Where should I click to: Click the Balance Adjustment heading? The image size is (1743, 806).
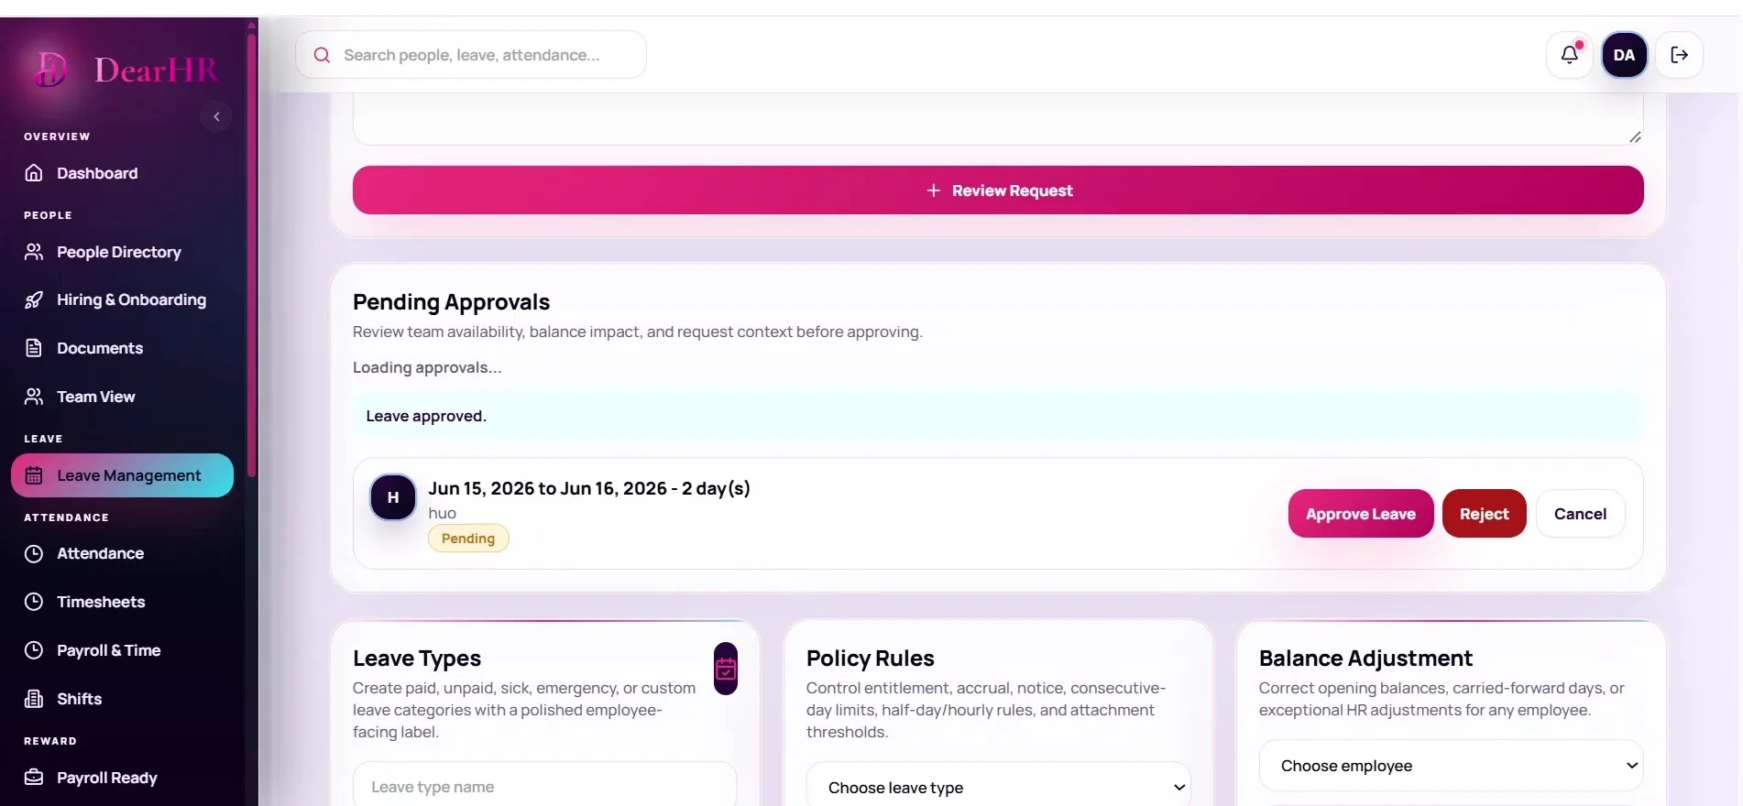click(x=1365, y=659)
